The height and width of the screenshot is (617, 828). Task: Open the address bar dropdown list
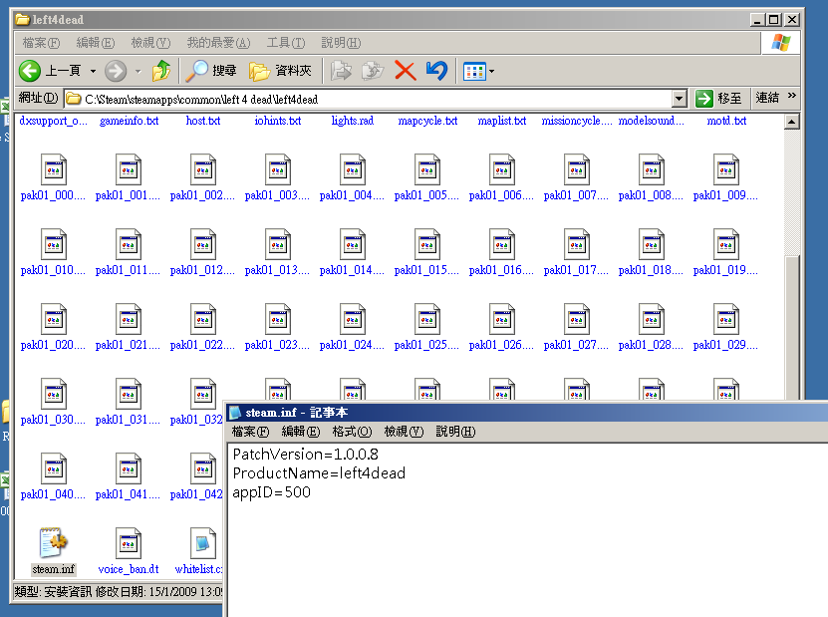679,98
